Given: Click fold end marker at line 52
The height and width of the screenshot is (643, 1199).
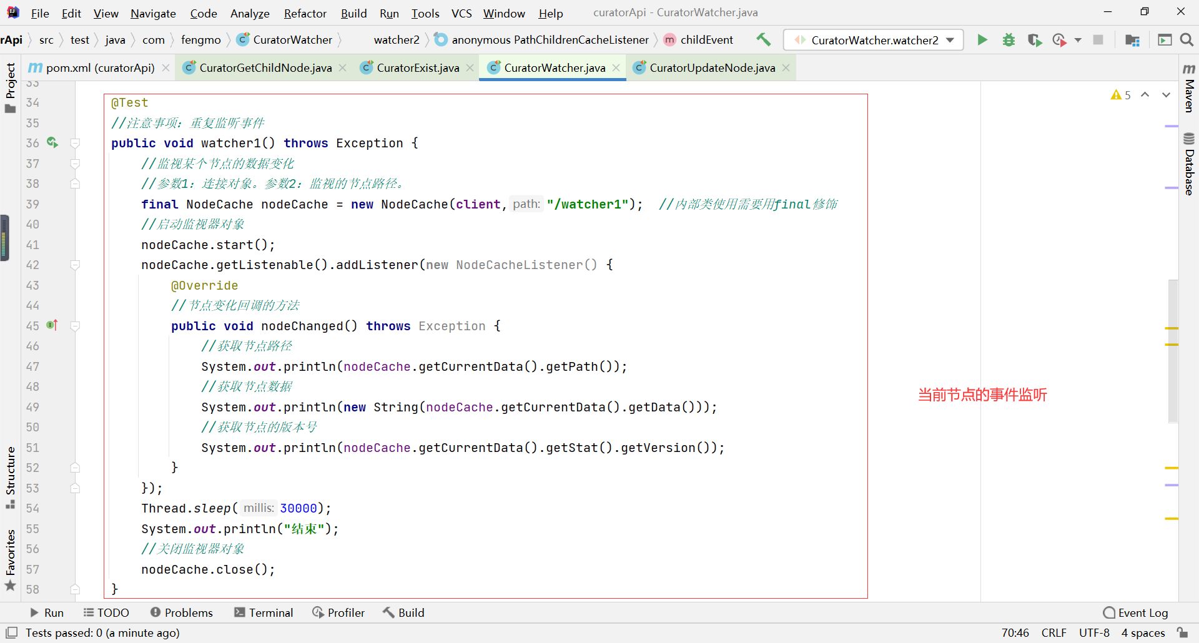Looking at the screenshot, I should [75, 468].
